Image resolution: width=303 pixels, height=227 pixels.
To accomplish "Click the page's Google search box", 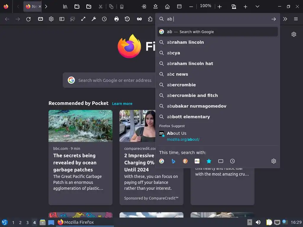I will 109,80.
